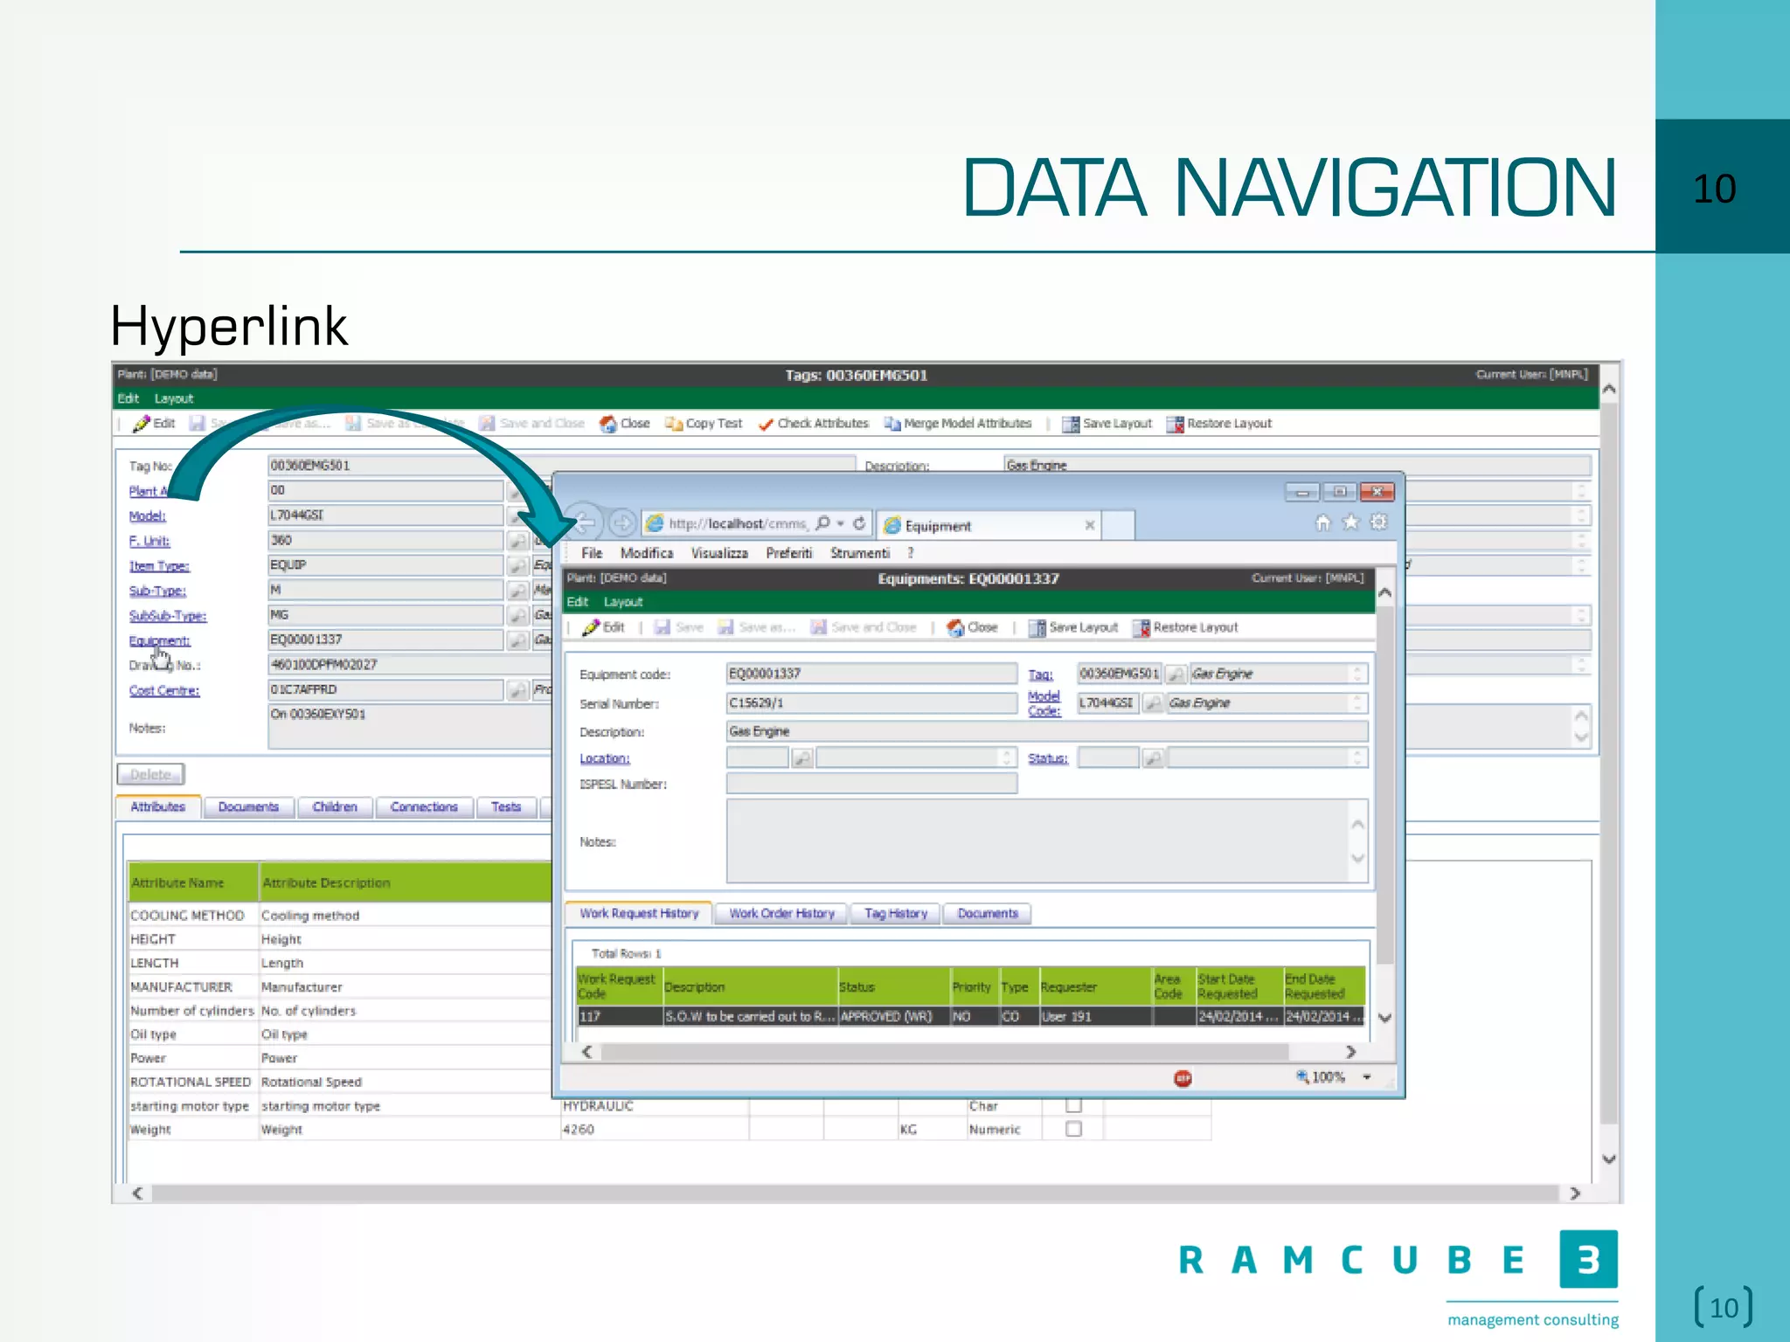Click the Edit pencil icon in Tags toolbar
The width and height of the screenshot is (1790, 1342).
coord(141,424)
